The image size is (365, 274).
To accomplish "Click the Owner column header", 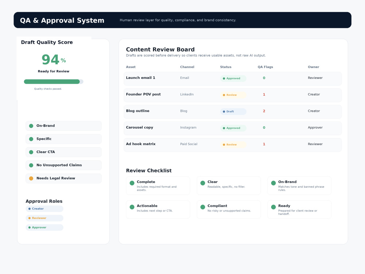I will 314,67.
